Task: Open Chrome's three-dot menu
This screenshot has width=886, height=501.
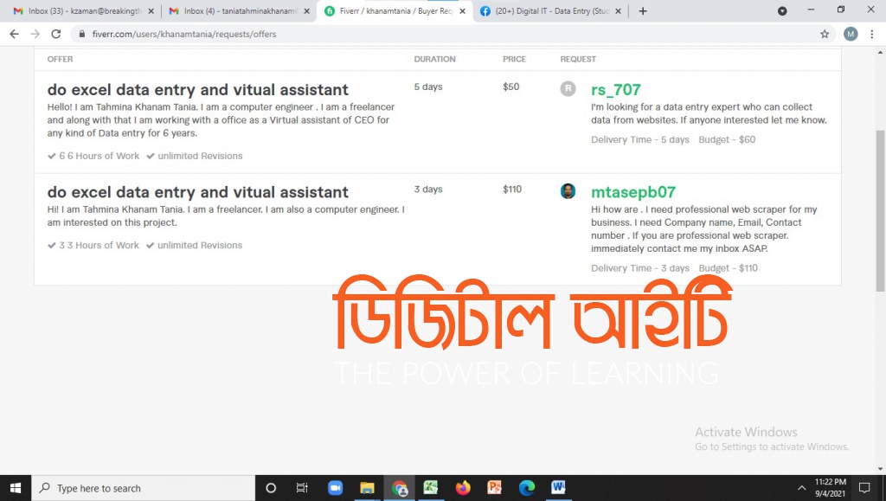Action: click(x=872, y=34)
